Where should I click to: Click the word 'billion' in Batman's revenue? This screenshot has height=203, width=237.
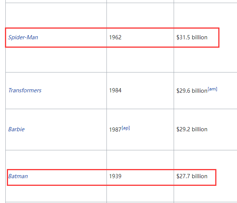(x=200, y=176)
